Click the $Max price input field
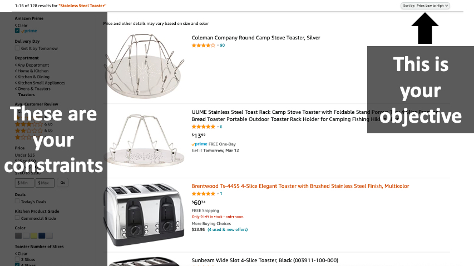 pyautogui.click(x=45, y=183)
